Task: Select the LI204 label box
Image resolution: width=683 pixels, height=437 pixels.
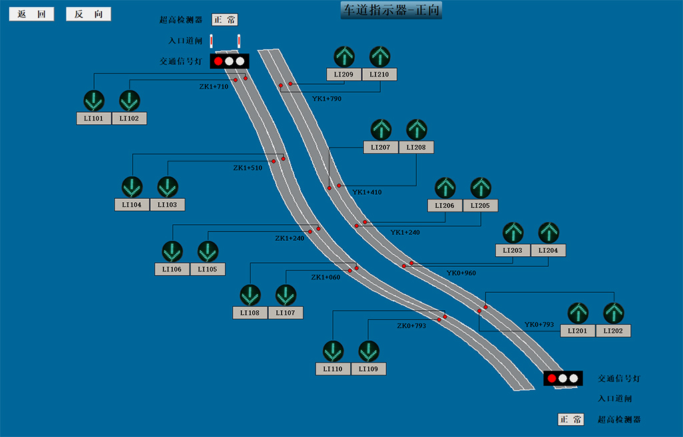Action: pyautogui.click(x=548, y=251)
